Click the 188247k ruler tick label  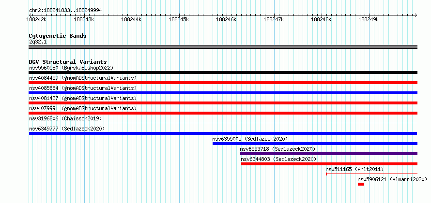[x=274, y=19]
